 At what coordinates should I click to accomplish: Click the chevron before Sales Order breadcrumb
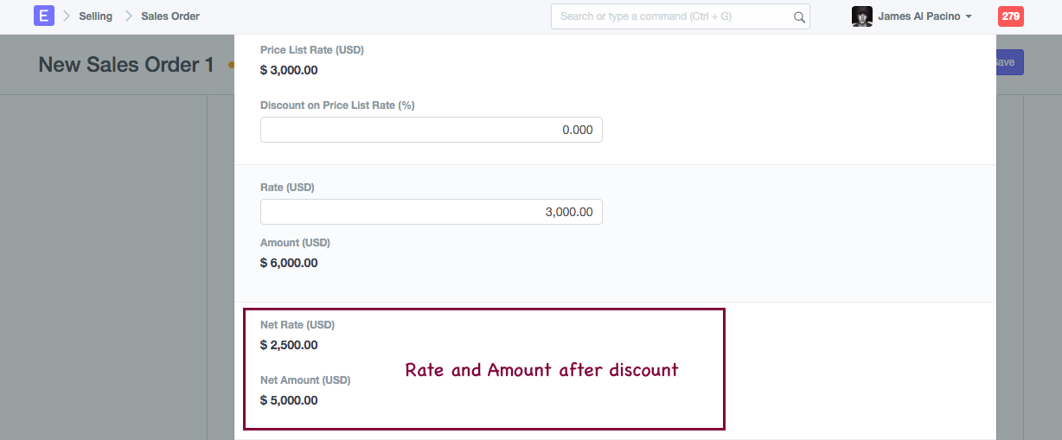click(129, 16)
